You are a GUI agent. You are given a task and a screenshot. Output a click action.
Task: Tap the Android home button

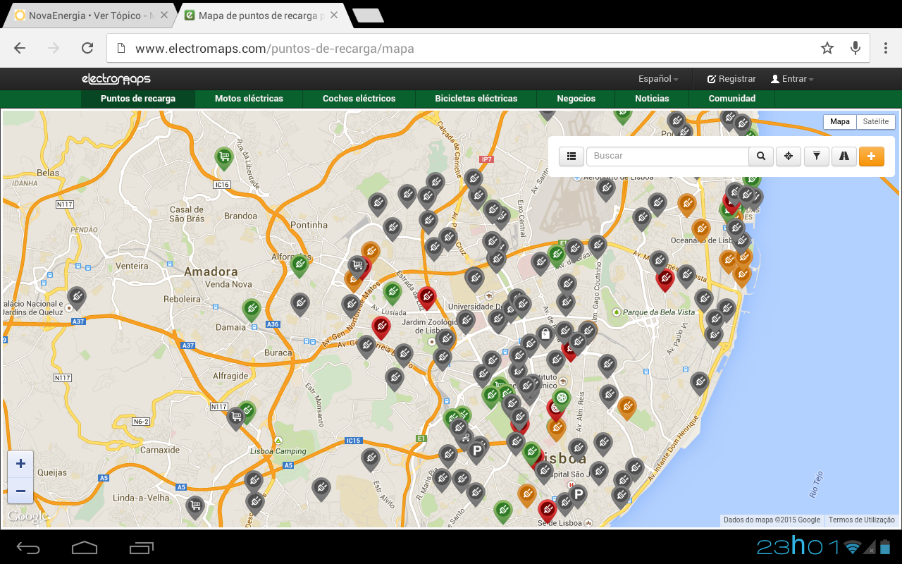(85, 547)
